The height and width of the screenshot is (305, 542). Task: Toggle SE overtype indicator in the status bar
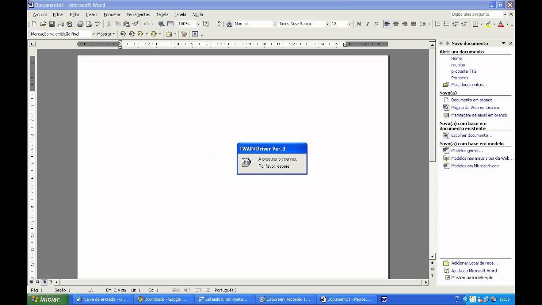(208, 290)
